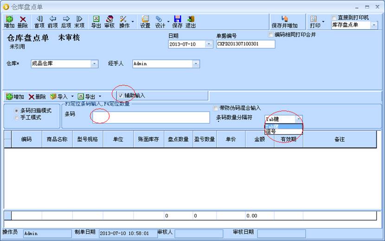The image size is (385, 241).
Task: Go to last record with 末项
Action: pos(79,21)
